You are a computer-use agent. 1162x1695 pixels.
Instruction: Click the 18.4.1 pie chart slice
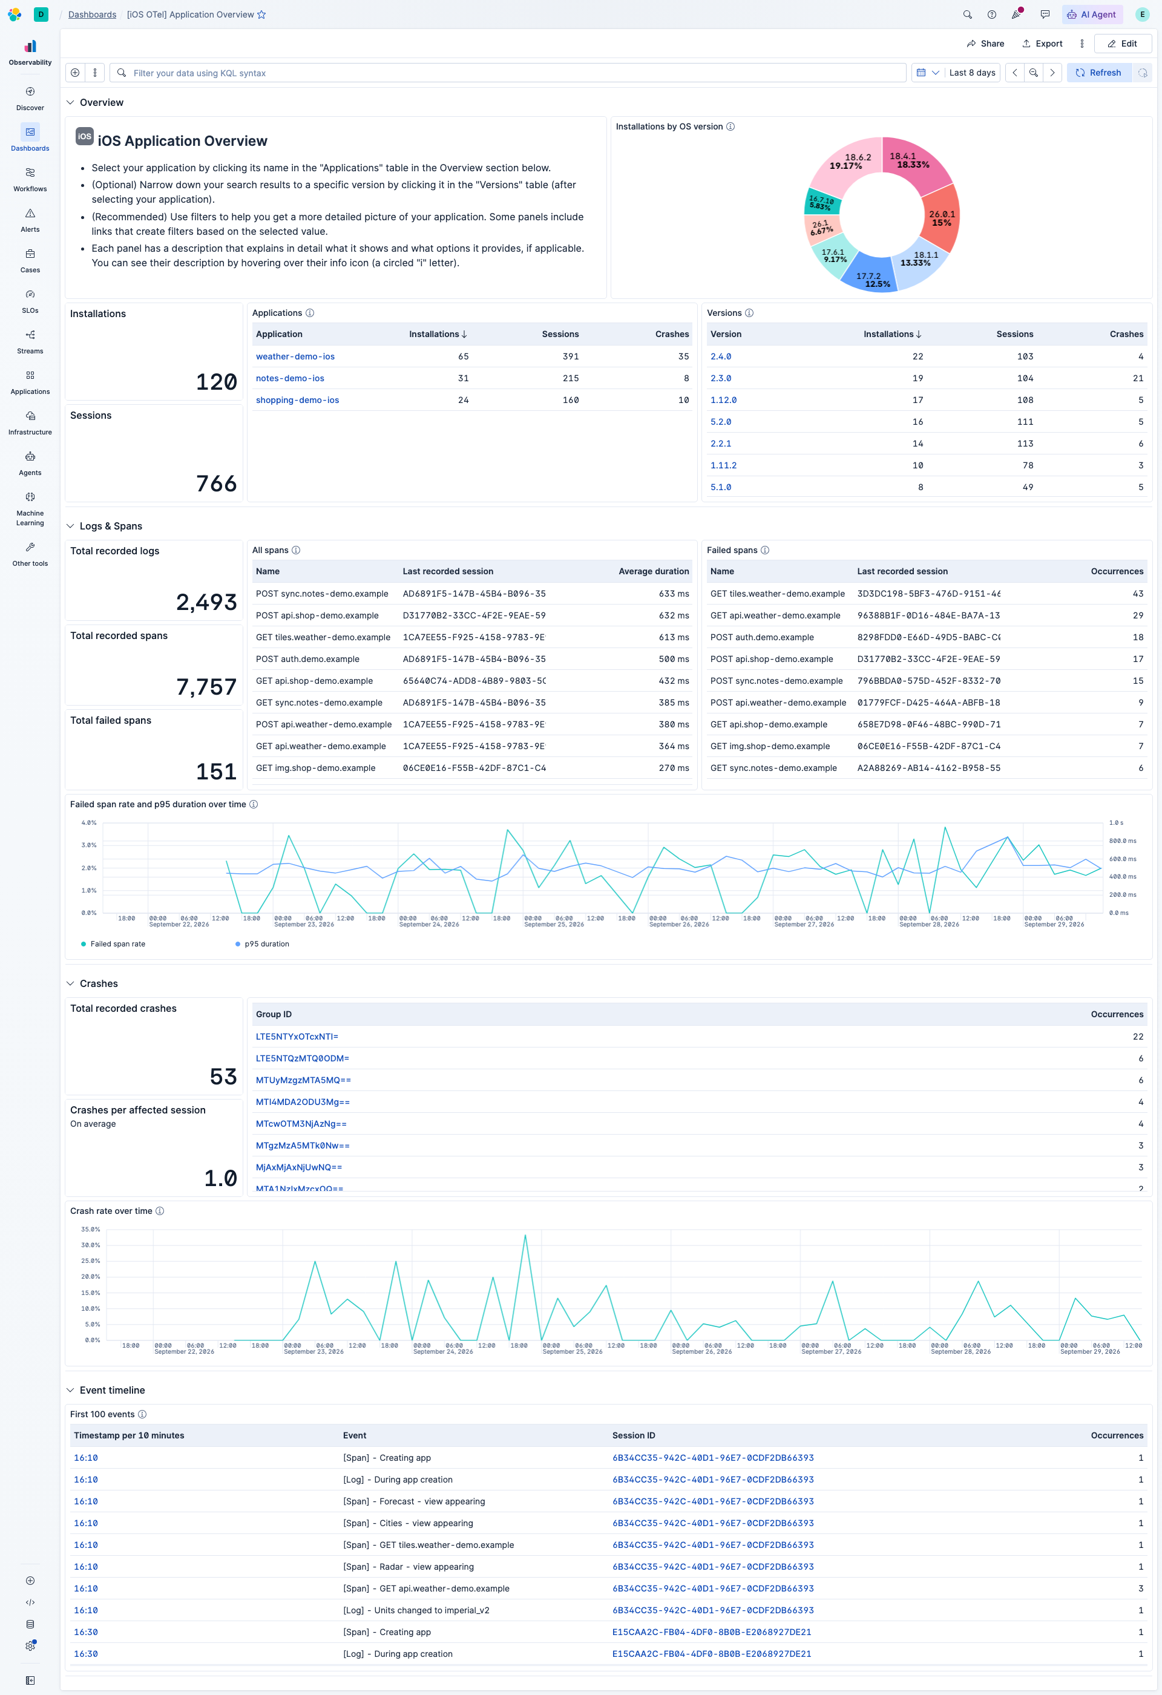913,164
